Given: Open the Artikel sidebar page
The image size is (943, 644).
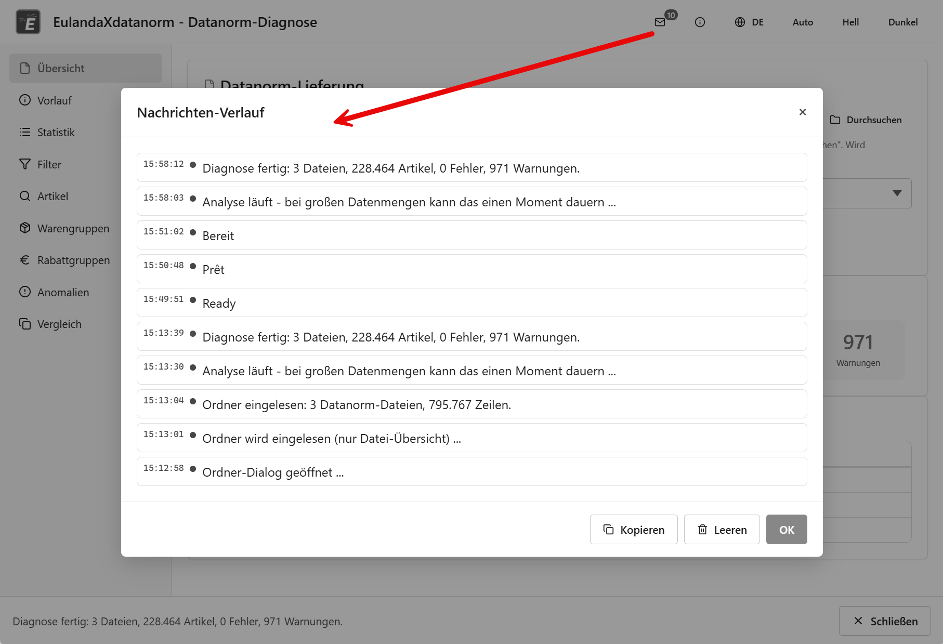Looking at the screenshot, I should click(85, 196).
